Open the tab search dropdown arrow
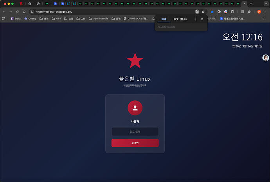Screen dimensions: 270x182 point(266,4)
